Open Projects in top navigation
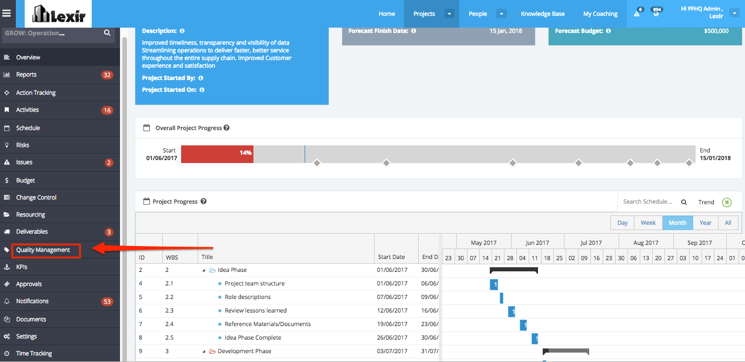745x362 pixels. pos(424,14)
